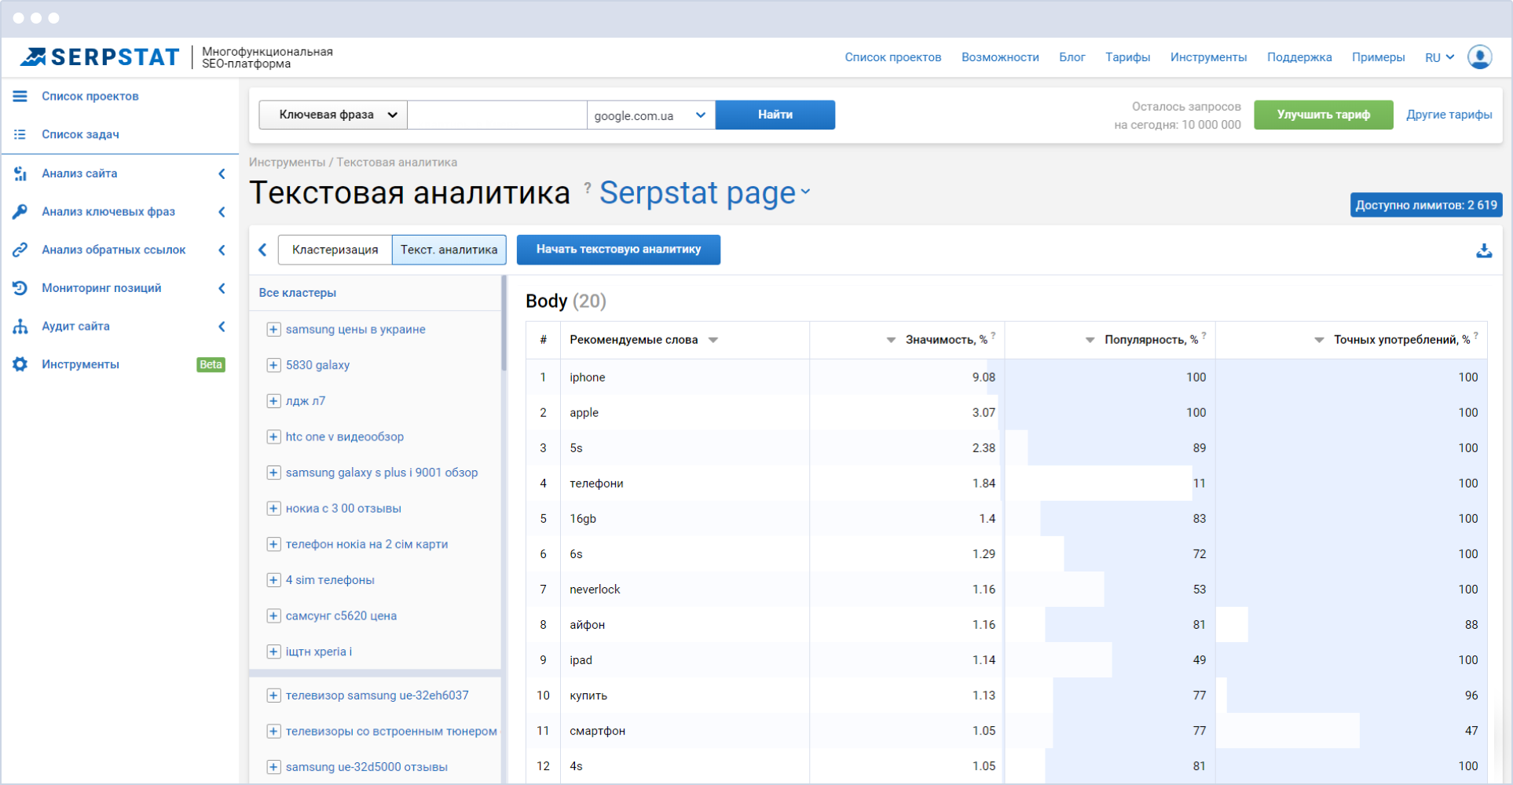Toggle the Мониторинг позиций chevron
Viewport: 1513px width, 785px height.
coord(222,288)
